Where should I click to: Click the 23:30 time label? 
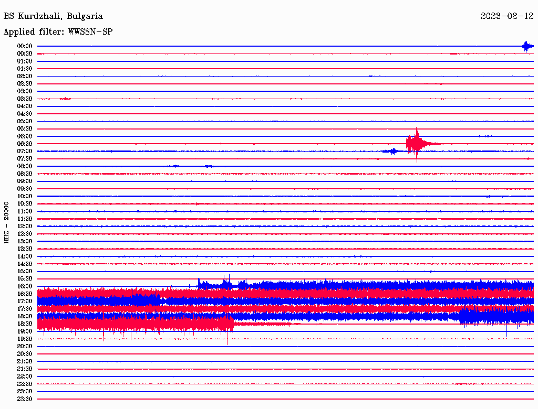coord(25,399)
